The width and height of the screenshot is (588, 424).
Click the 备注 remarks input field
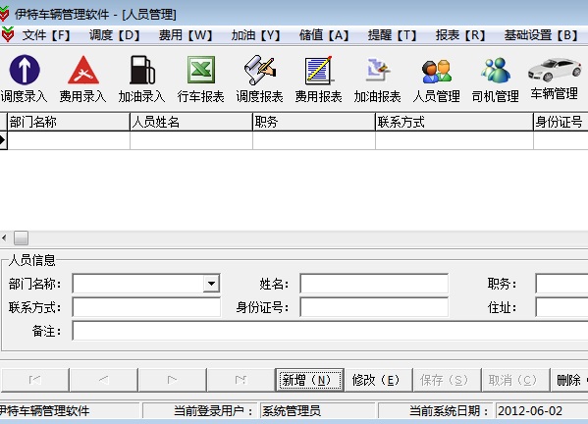[x=330, y=331]
